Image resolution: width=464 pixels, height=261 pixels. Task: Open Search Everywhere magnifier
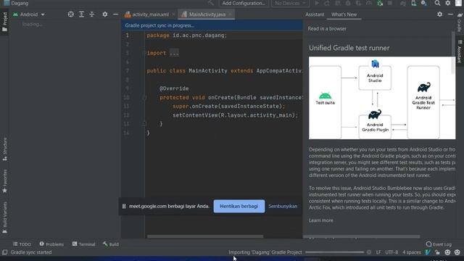437,3
